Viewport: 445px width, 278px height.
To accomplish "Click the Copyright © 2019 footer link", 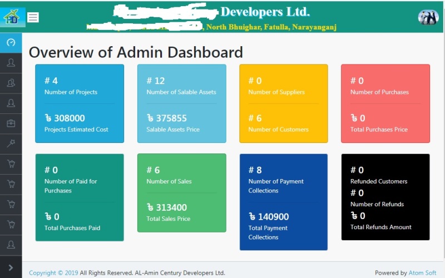I will (x=53, y=273).
